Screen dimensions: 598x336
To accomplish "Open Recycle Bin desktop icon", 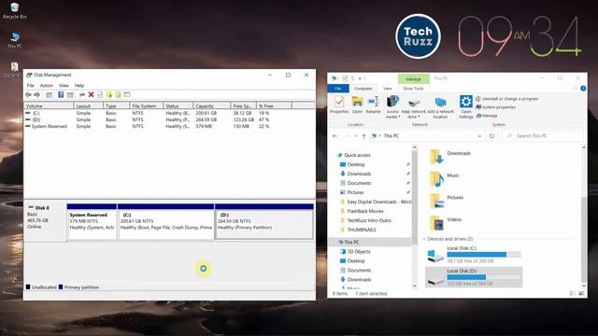I will point(14,10).
